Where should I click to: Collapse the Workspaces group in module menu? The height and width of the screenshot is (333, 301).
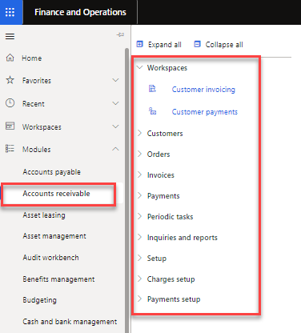139,67
